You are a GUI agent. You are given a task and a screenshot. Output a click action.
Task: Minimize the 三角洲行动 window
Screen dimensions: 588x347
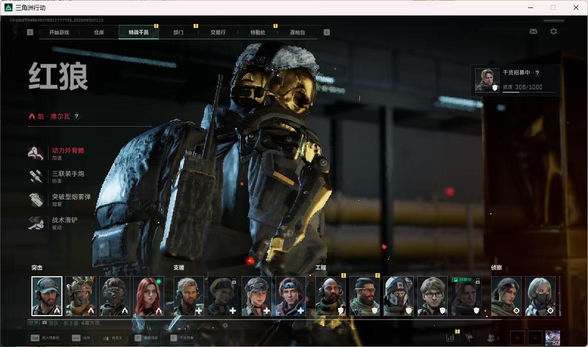click(531, 7)
